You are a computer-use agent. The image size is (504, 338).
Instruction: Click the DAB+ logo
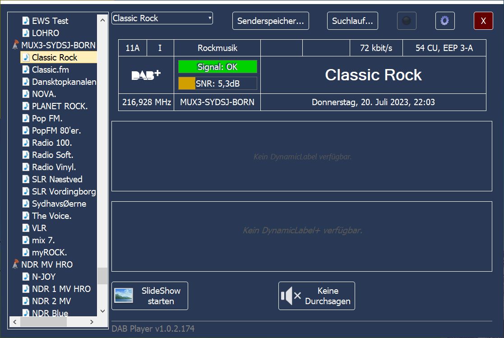(x=146, y=75)
